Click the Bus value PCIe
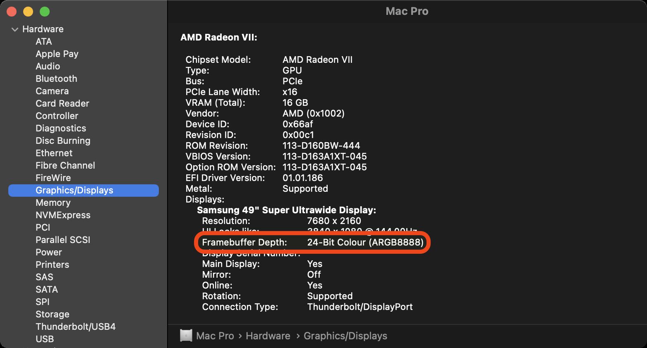 (292, 81)
